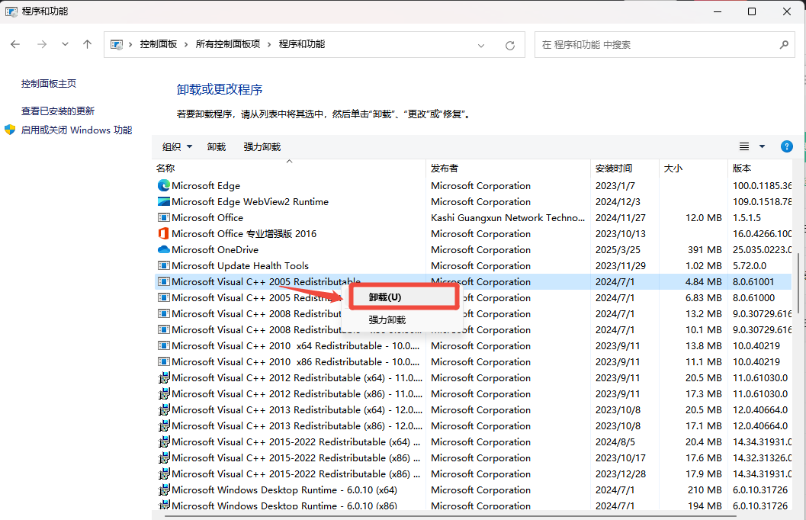
Task: Select Microsoft Edge WebView2 Runtime entry
Action: [250, 201]
